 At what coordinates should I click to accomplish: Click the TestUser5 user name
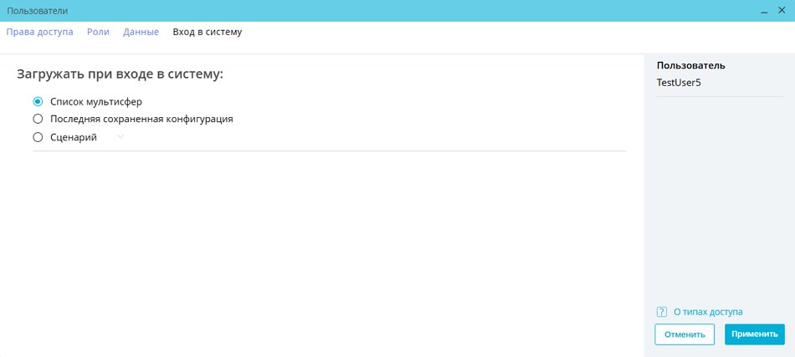click(678, 83)
